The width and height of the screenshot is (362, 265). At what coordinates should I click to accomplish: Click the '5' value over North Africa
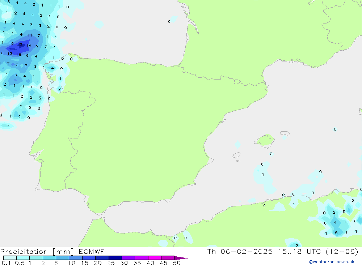click(336, 233)
